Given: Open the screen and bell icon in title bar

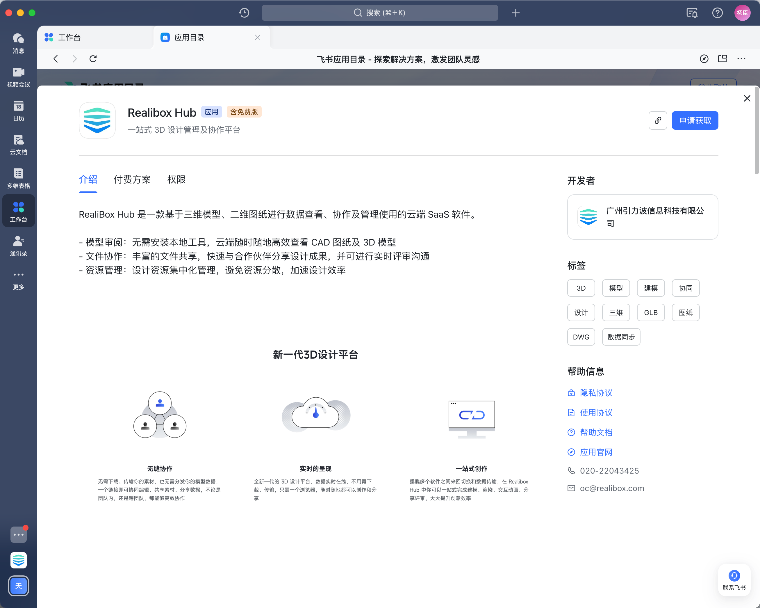Looking at the screenshot, I should click(692, 13).
